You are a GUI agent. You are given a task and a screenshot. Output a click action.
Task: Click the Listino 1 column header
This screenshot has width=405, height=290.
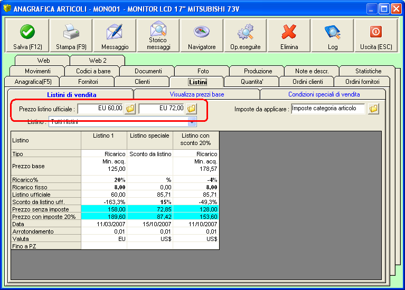click(x=104, y=140)
